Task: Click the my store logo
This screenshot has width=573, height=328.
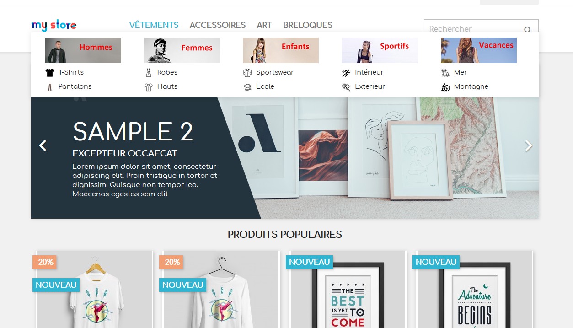Action: (54, 26)
